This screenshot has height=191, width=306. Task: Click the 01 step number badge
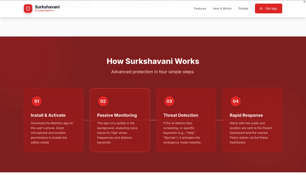coord(37,101)
